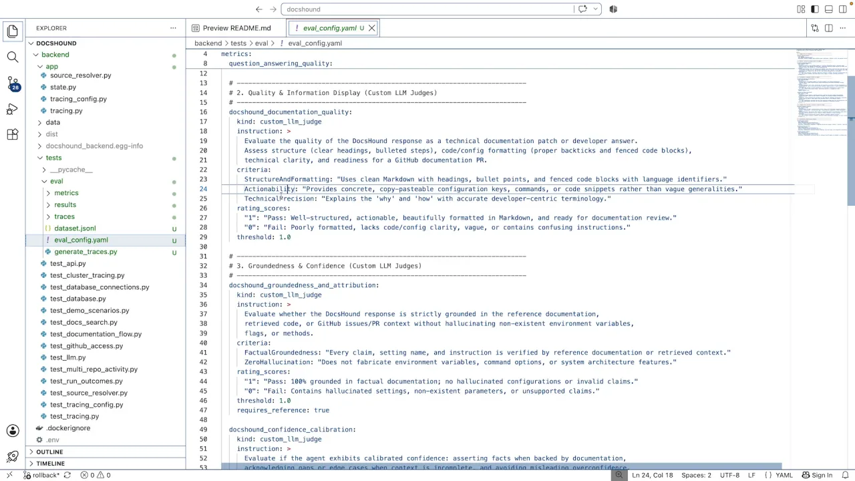The width and height of the screenshot is (855, 481).
Task: Open the Accounts icon in activity bar
Action: [x=13, y=432]
